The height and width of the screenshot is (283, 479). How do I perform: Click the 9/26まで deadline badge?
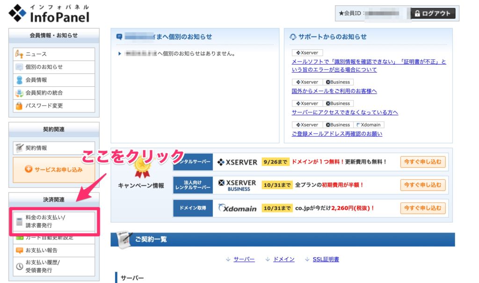tap(275, 162)
